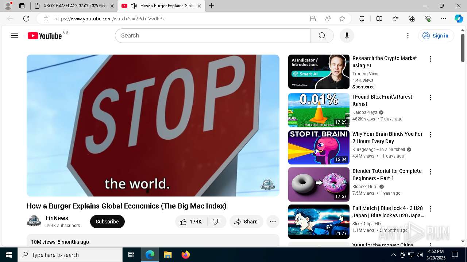The width and height of the screenshot is (467, 262).
Task: Search with your voice microphone icon
Action: click(347, 36)
